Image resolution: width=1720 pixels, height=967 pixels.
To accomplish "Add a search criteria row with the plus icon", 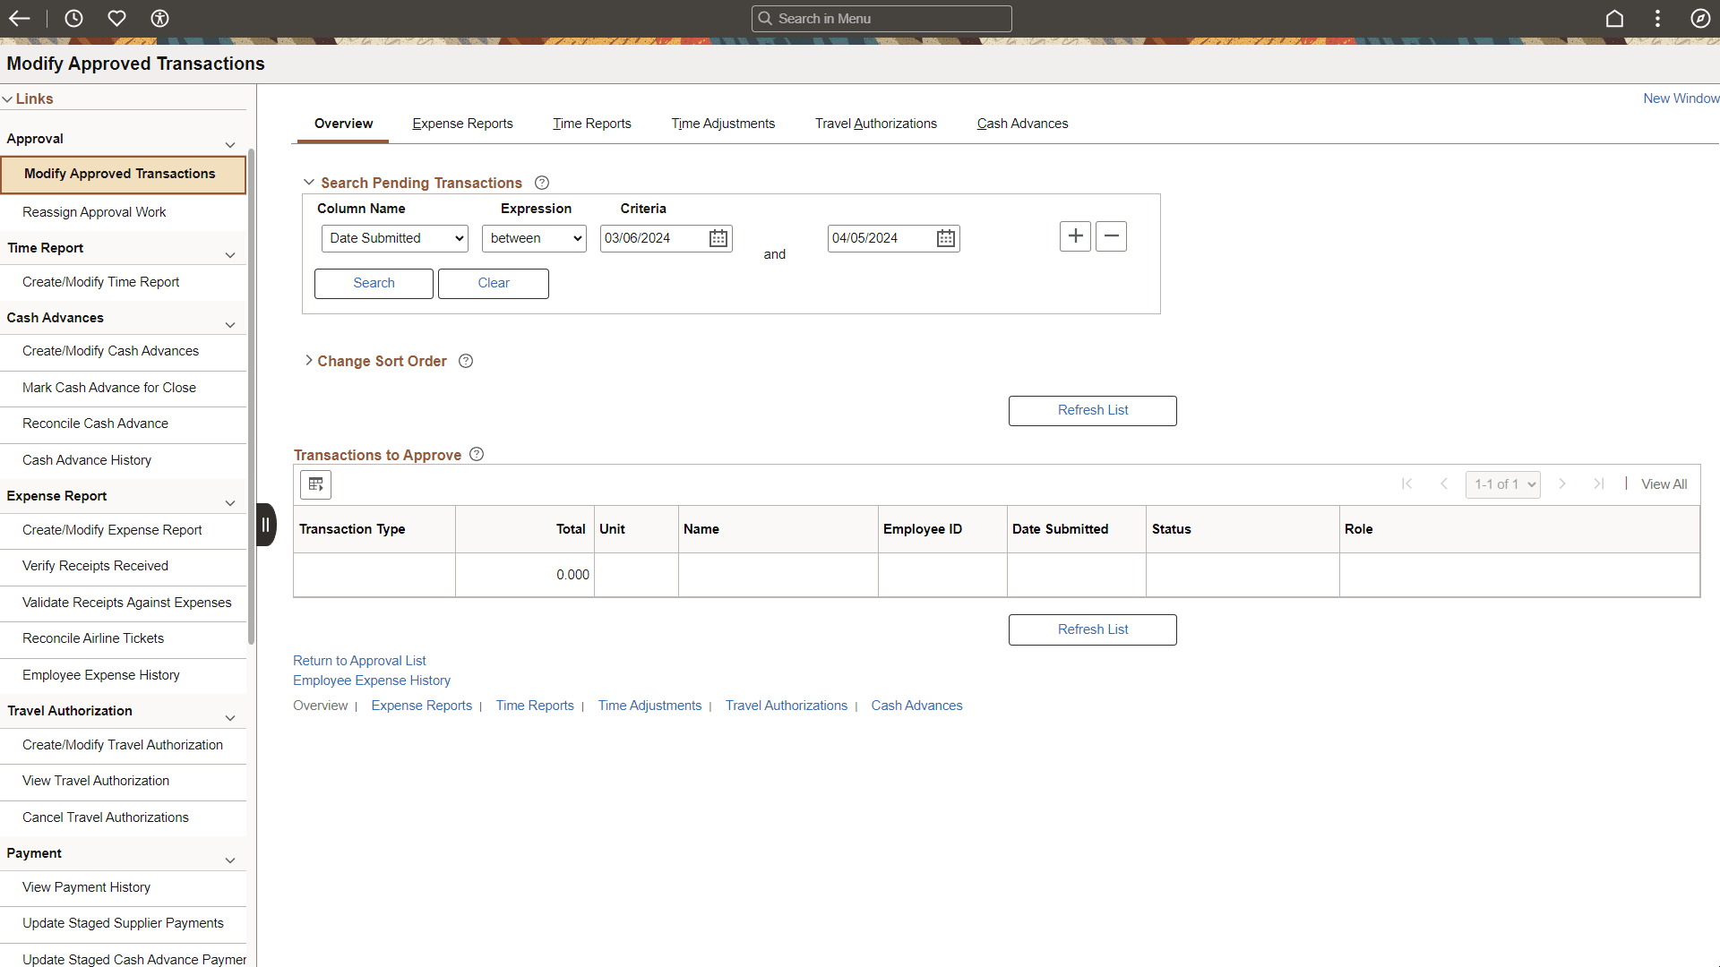I will click(x=1075, y=235).
